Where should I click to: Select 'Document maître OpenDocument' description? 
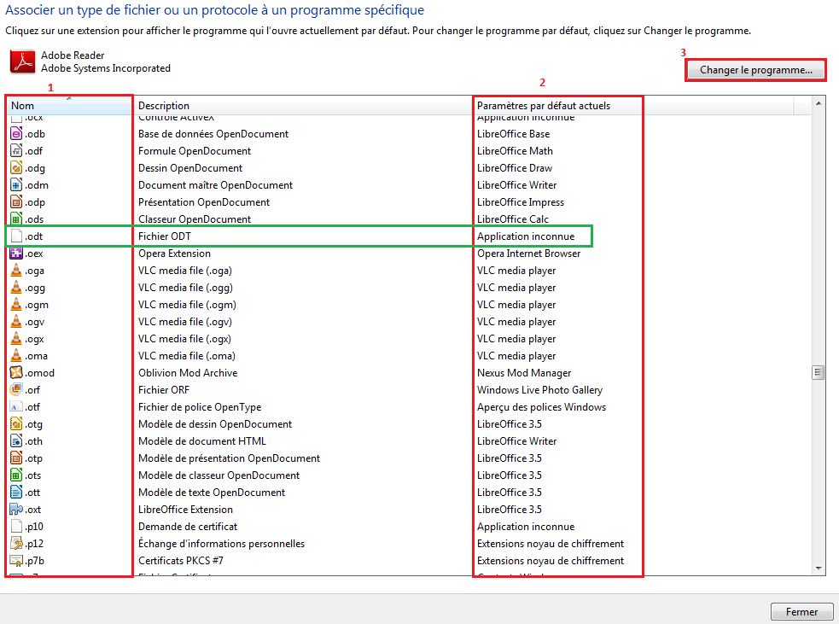click(x=216, y=185)
